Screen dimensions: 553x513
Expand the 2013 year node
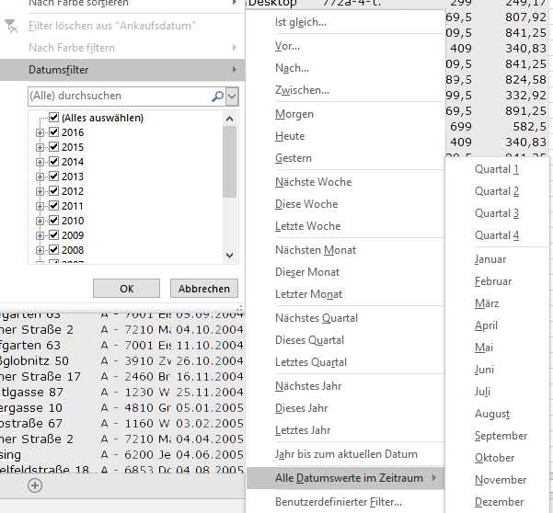(x=40, y=177)
